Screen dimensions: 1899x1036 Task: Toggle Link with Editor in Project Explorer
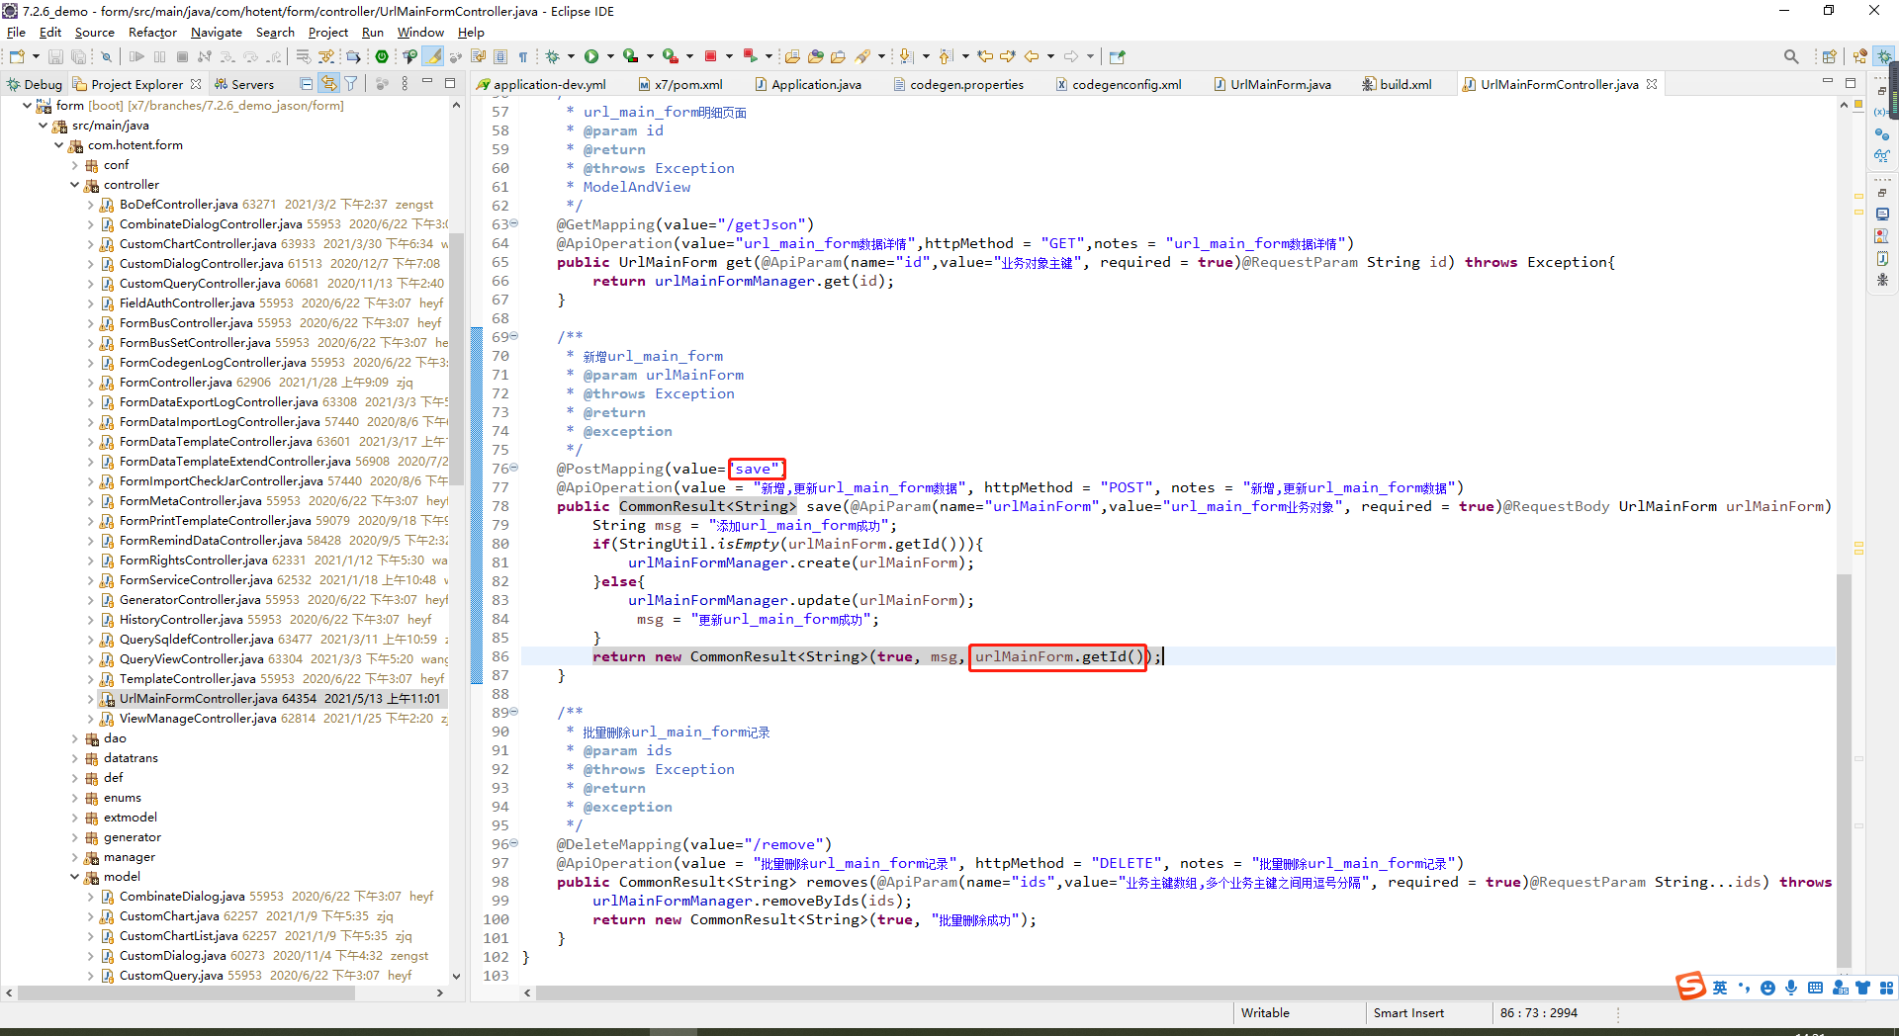(328, 84)
